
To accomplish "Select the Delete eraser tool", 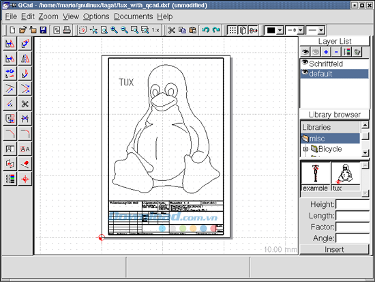I will click(x=25, y=164).
